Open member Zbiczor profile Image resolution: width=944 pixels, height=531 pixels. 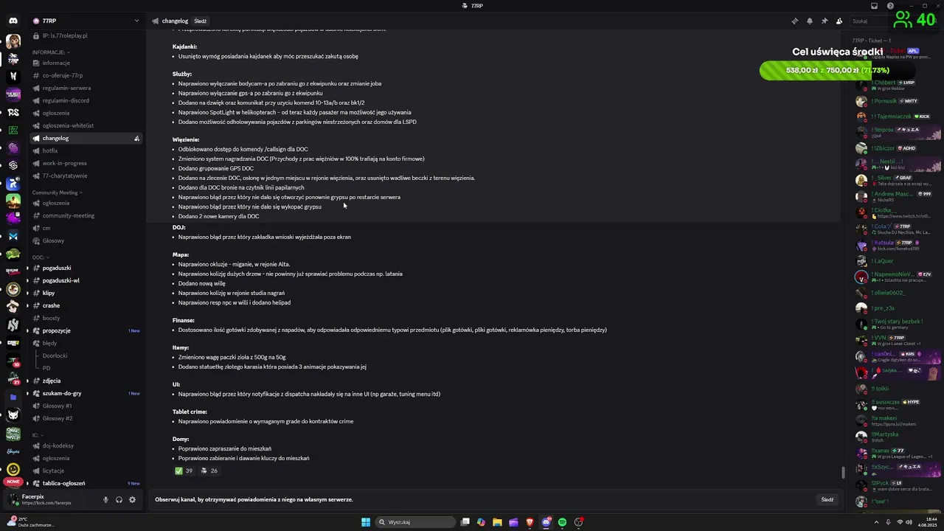pyautogui.click(x=896, y=147)
